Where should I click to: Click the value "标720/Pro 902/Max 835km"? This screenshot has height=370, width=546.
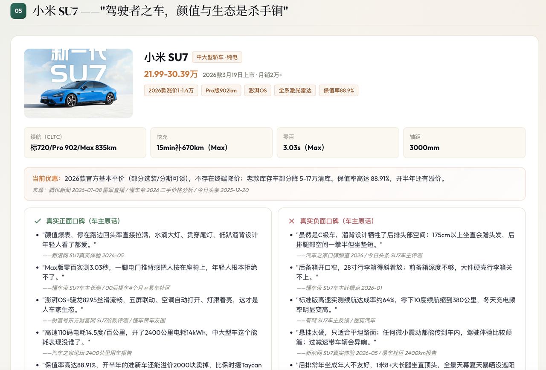(x=73, y=148)
